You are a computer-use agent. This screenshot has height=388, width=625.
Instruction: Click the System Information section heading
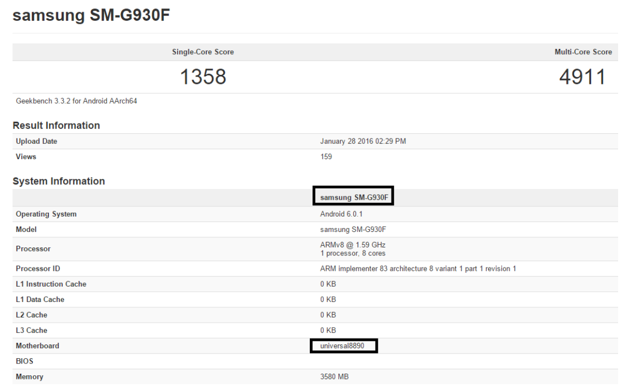point(59,181)
